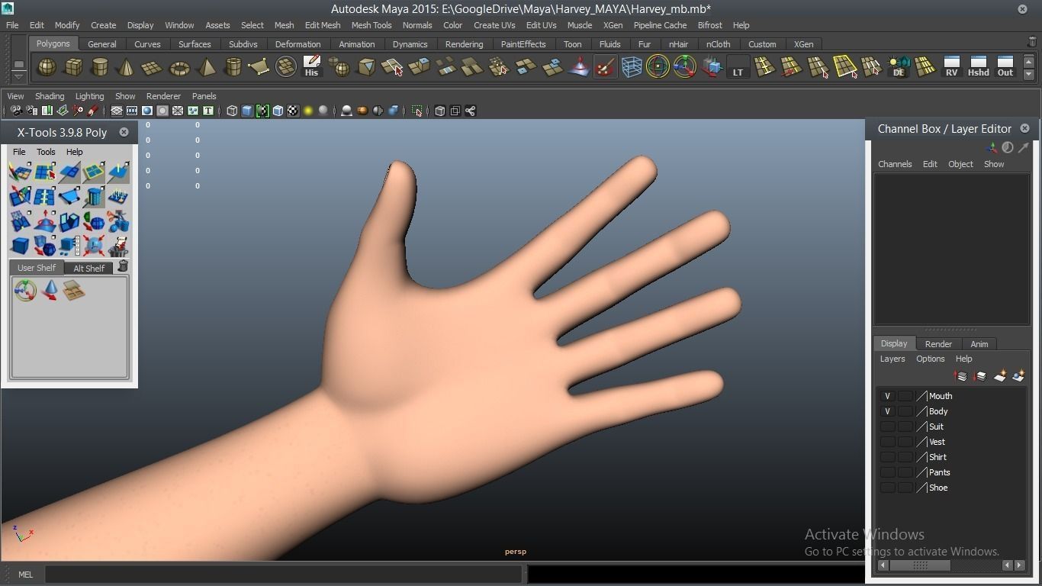Open the Create menu in main menubar
This screenshot has height=586, width=1042.
tap(104, 25)
